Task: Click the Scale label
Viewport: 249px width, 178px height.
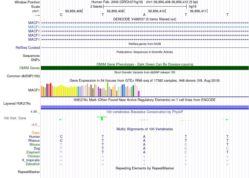Action: point(35,7)
